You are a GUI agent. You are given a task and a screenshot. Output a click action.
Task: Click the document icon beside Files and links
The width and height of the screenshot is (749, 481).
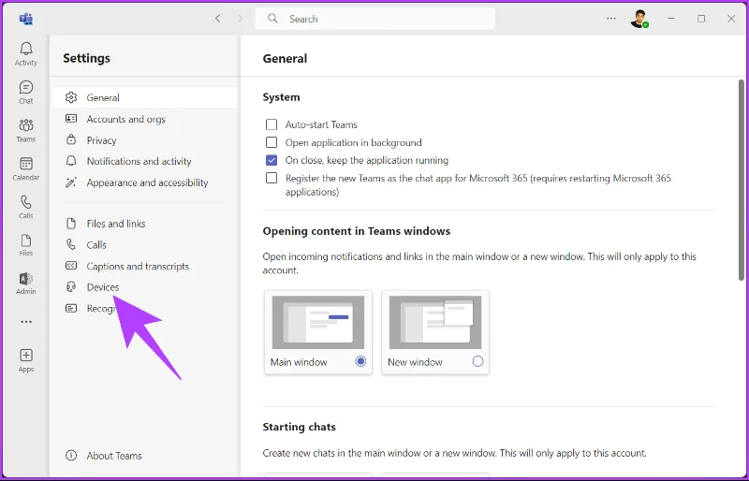point(71,223)
